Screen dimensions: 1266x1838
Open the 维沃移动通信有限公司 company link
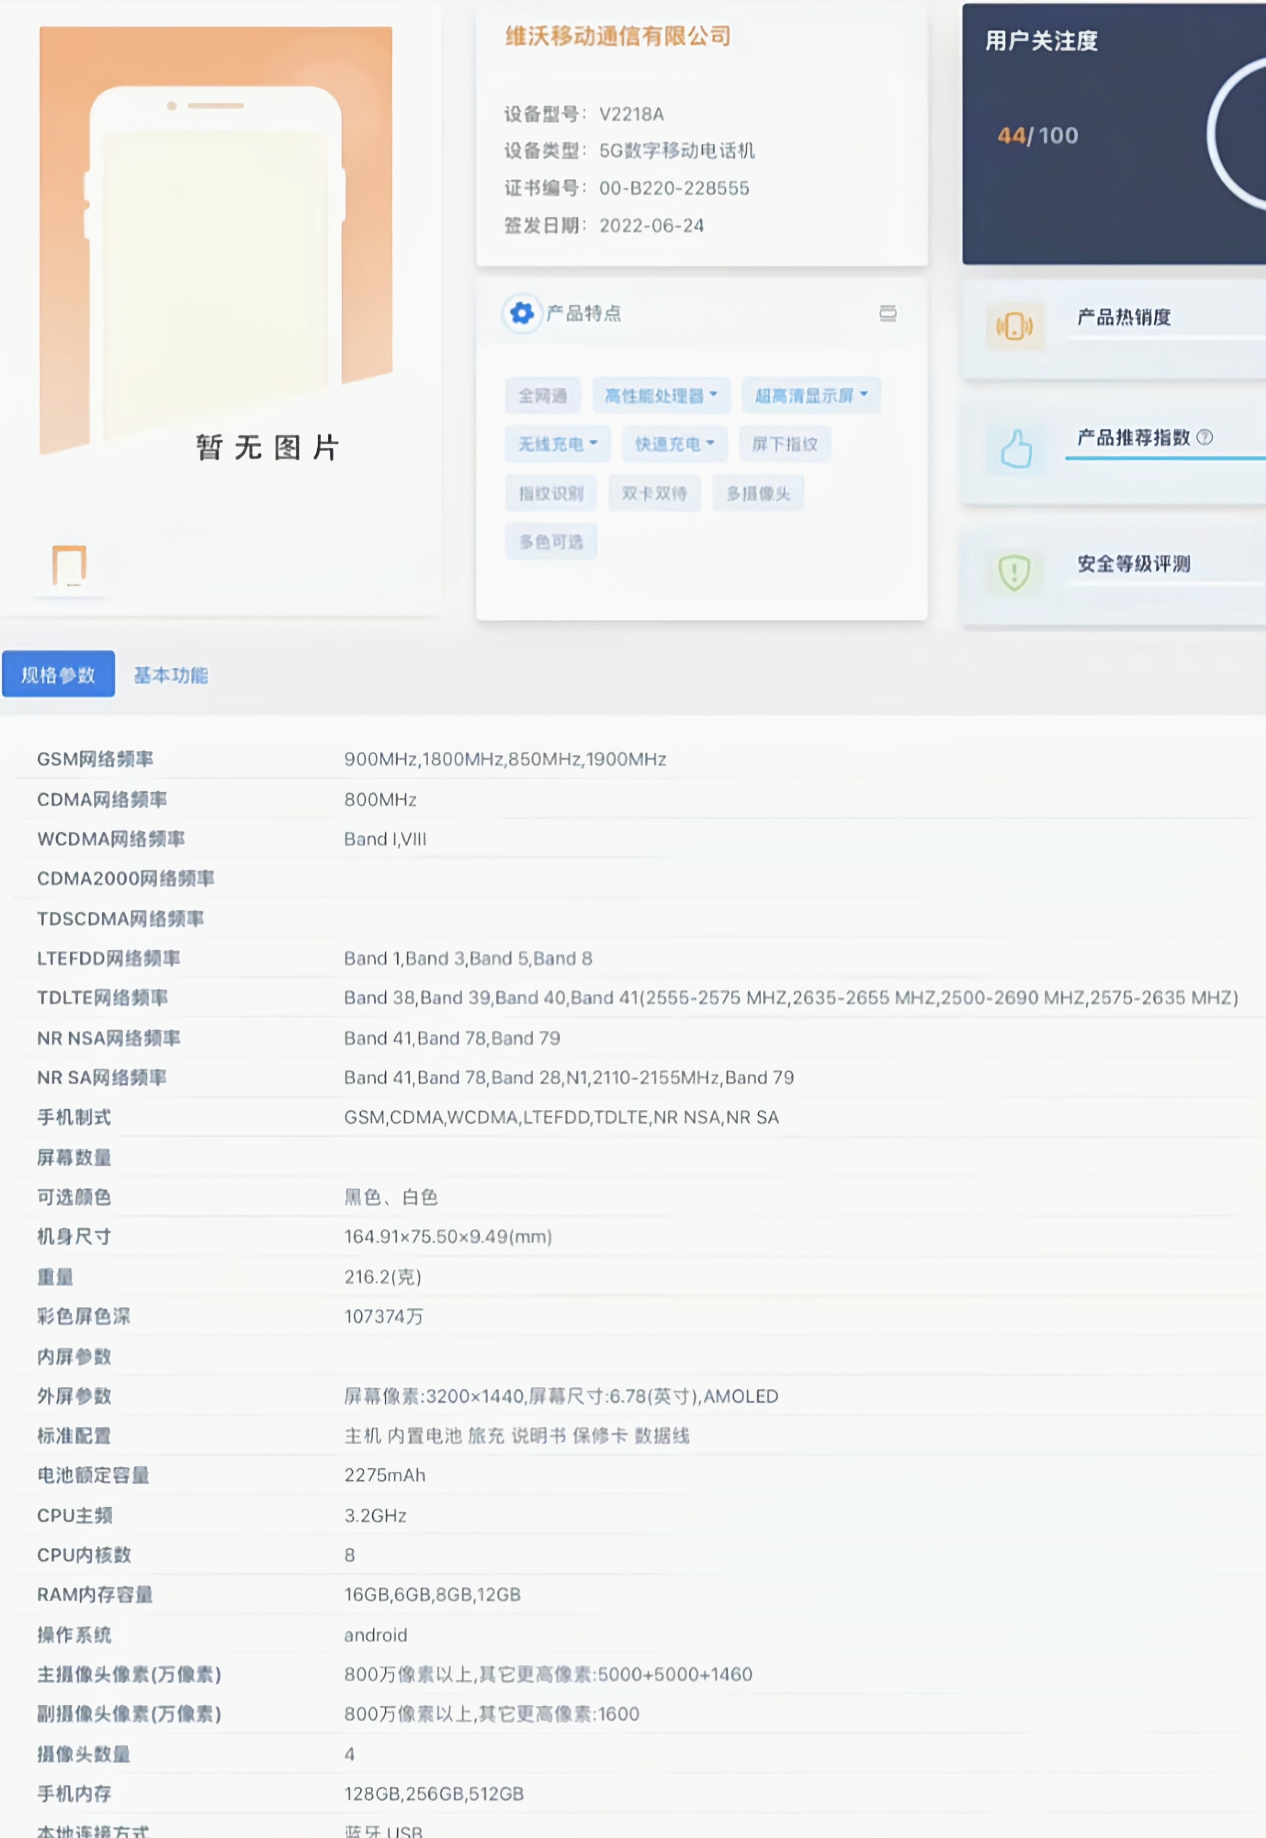(618, 37)
